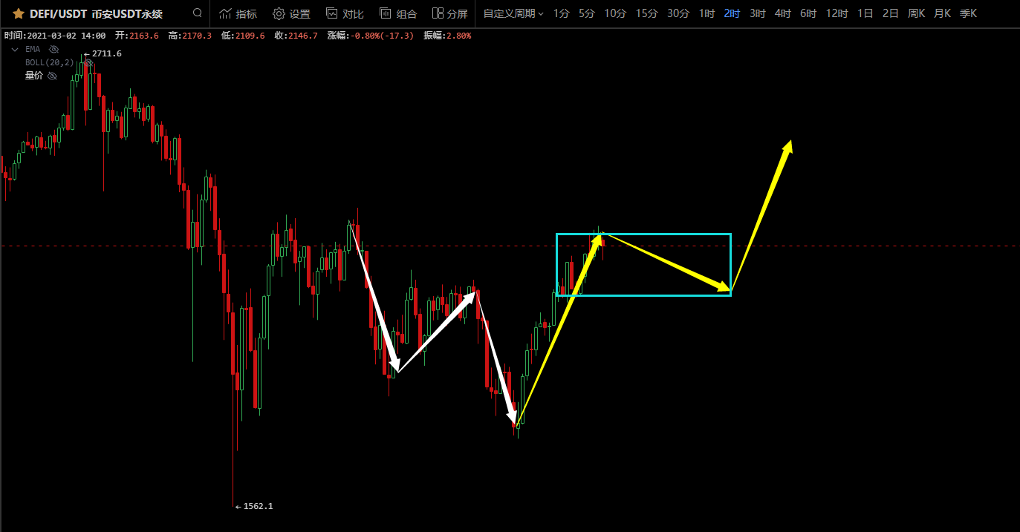The height and width of the screenshot is (532, 1020).
Task: Select the EMA indicator label
Action: coord(33,49)
